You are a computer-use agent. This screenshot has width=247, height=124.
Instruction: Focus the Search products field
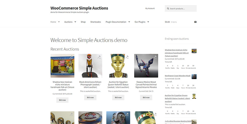tap(181, 9)
